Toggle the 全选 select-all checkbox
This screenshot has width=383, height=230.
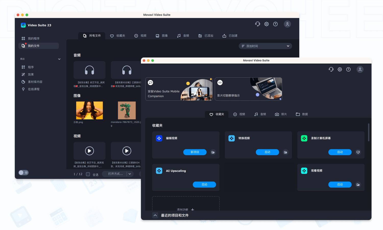88,174
